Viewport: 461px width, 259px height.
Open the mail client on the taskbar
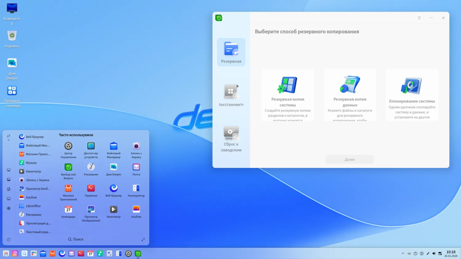71,253
